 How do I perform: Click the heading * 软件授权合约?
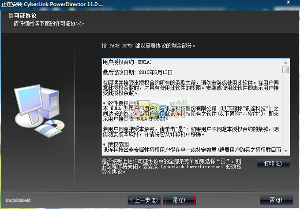click(121, 103)
